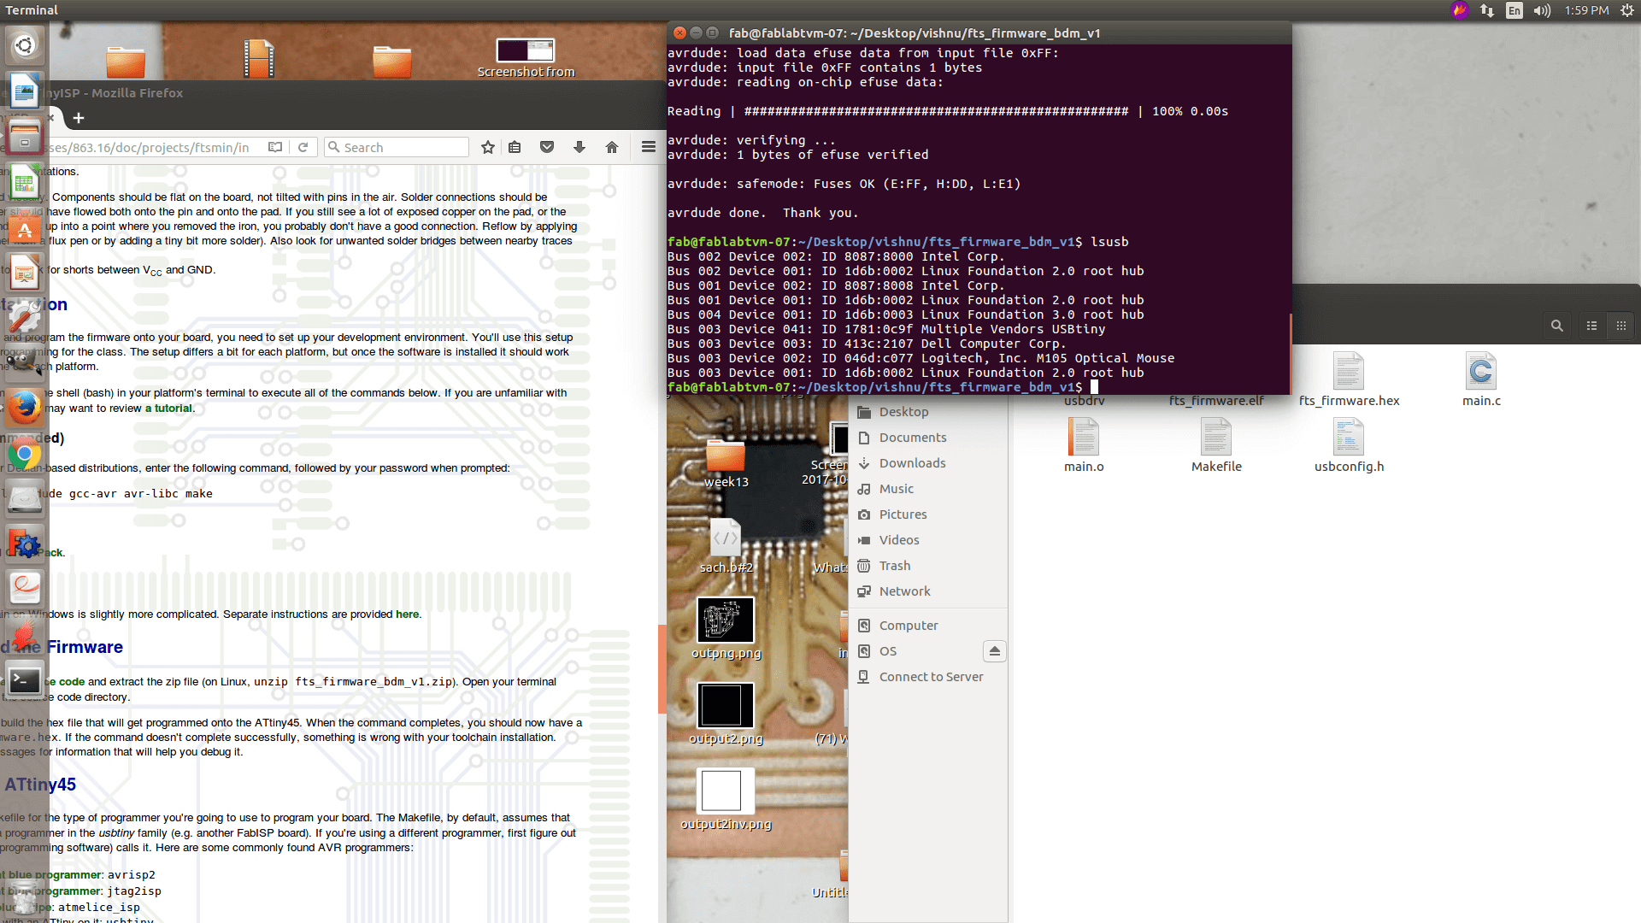
Task: Select Pictures in Files sidebar
Action: click(x=903, y=514)
